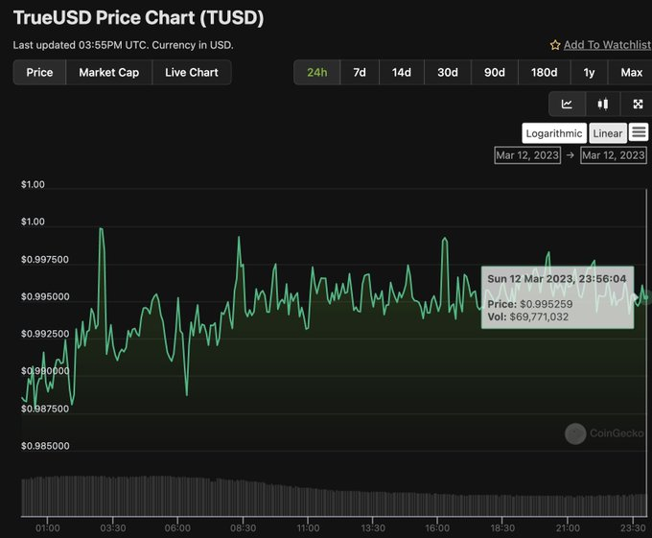Select the Price tab
Viewport: 652px width, 538px height.
pyautogui.click(x=39, y=73)
